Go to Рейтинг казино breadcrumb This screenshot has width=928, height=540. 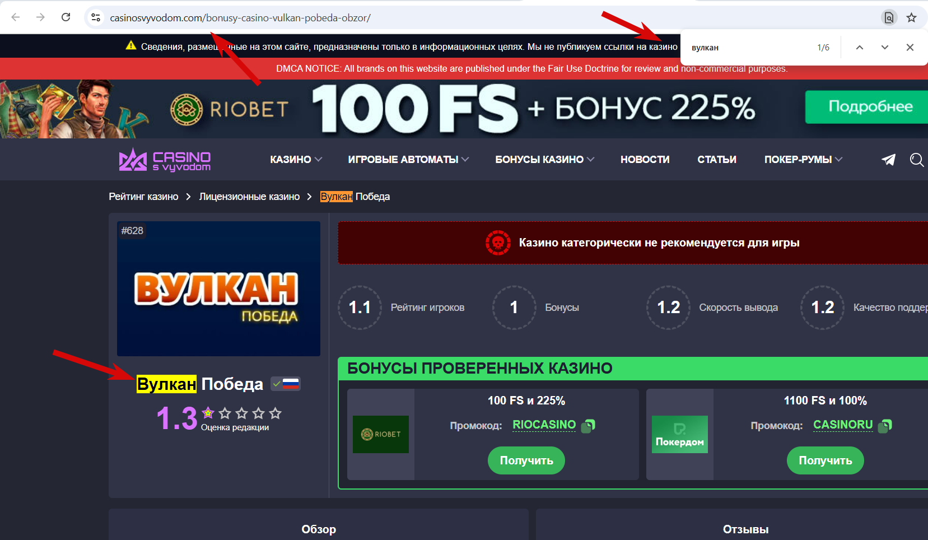click(x=143, y=197)
